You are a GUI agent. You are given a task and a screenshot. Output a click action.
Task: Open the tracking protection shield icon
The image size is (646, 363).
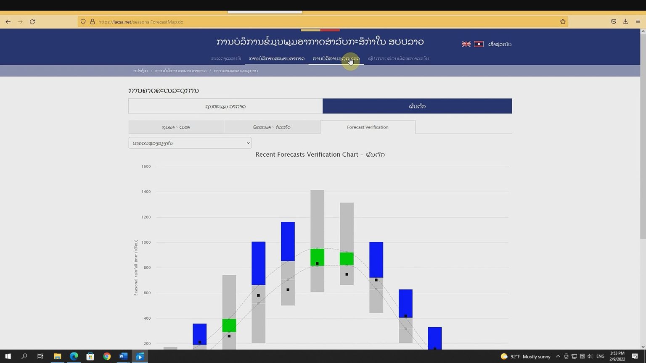(x=83, y=22)
